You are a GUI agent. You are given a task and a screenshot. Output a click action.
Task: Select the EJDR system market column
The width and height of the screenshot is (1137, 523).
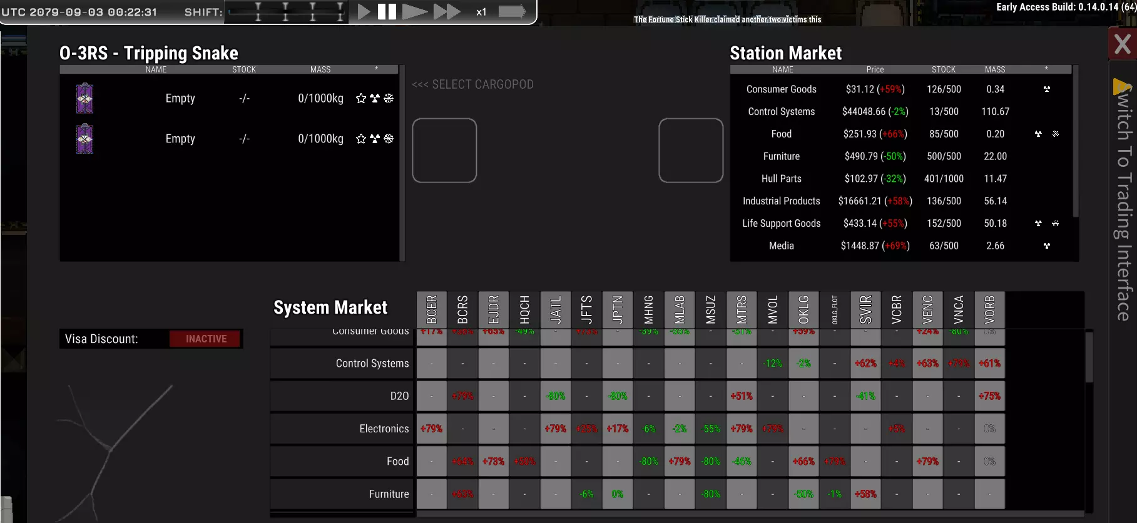pyautogui.click(x=494, y=309)
